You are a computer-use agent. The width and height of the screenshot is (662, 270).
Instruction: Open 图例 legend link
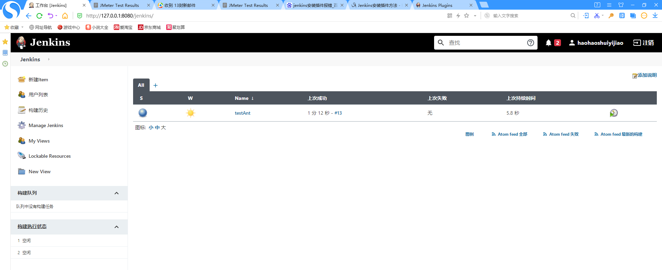point(469,134)
